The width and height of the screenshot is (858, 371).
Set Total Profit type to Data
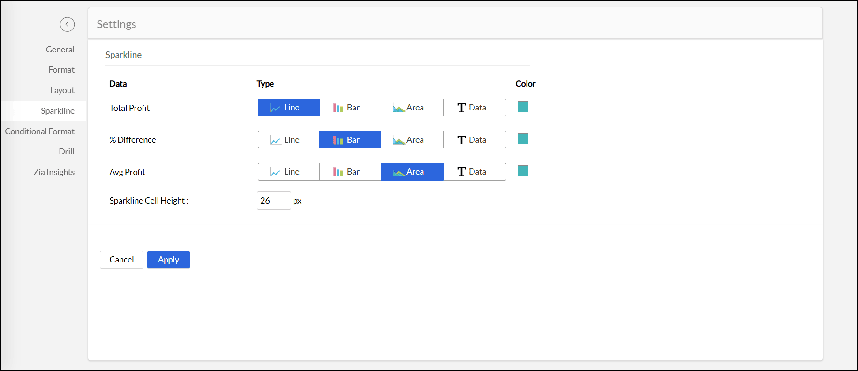474,108
